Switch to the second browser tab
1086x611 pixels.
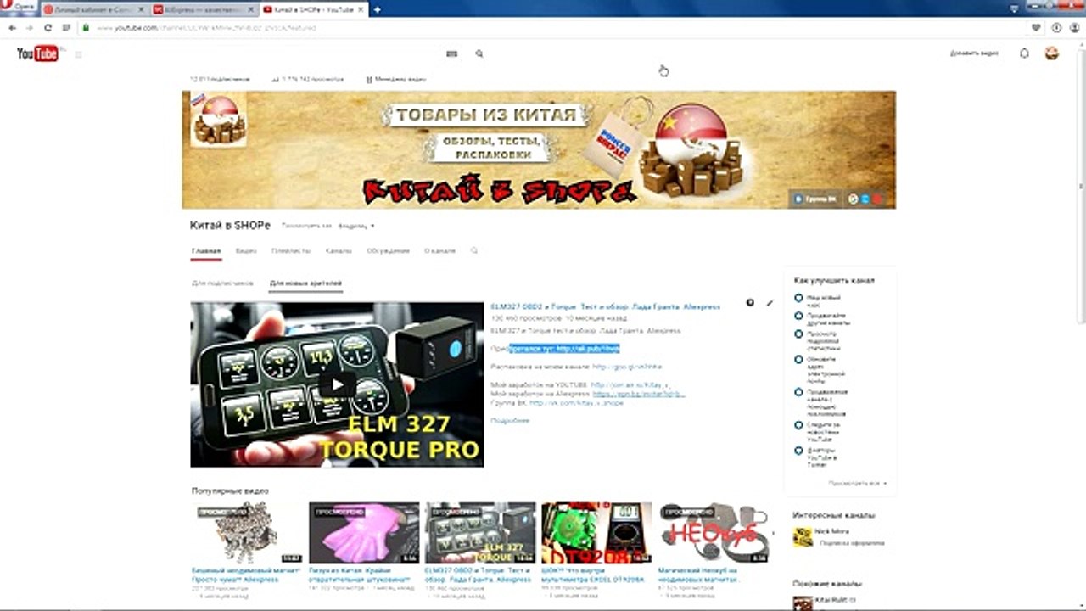pyautogui.click(x=204, y=9)
